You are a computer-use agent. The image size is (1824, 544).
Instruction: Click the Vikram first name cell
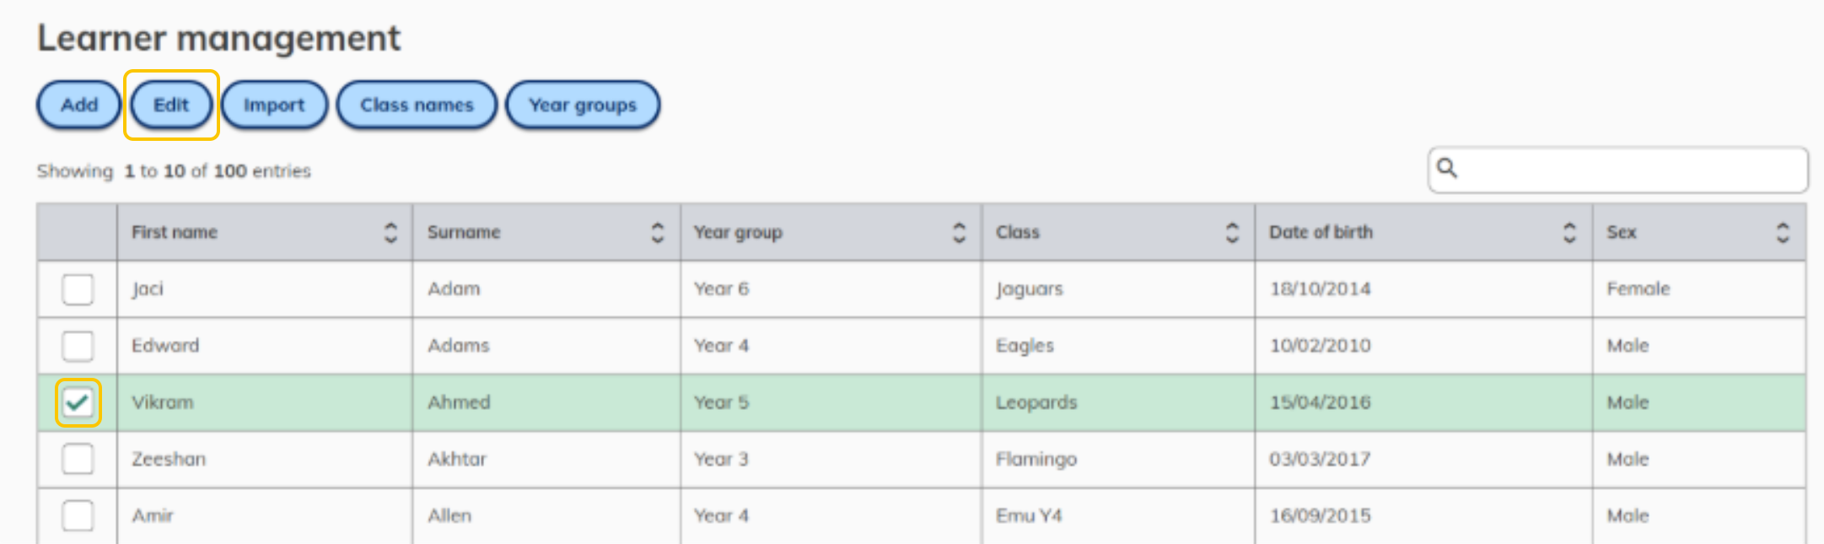265,402
